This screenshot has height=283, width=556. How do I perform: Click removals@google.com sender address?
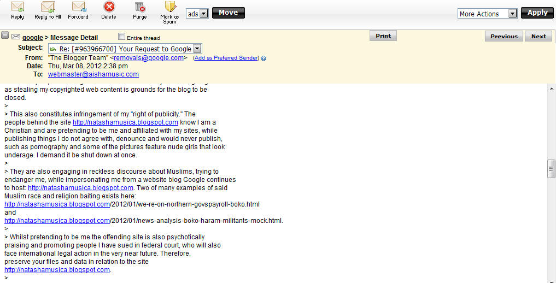point(149,58)
